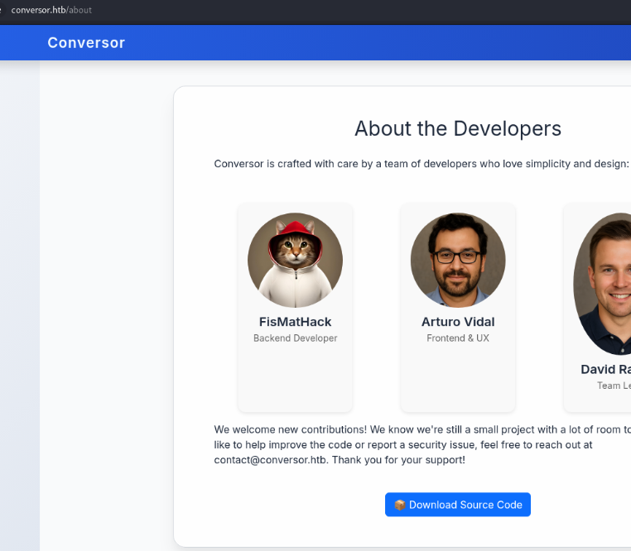Viewport: 631px width, 551px height.
Task: Click the Backend Developer role label
Action: coord(295,338)
